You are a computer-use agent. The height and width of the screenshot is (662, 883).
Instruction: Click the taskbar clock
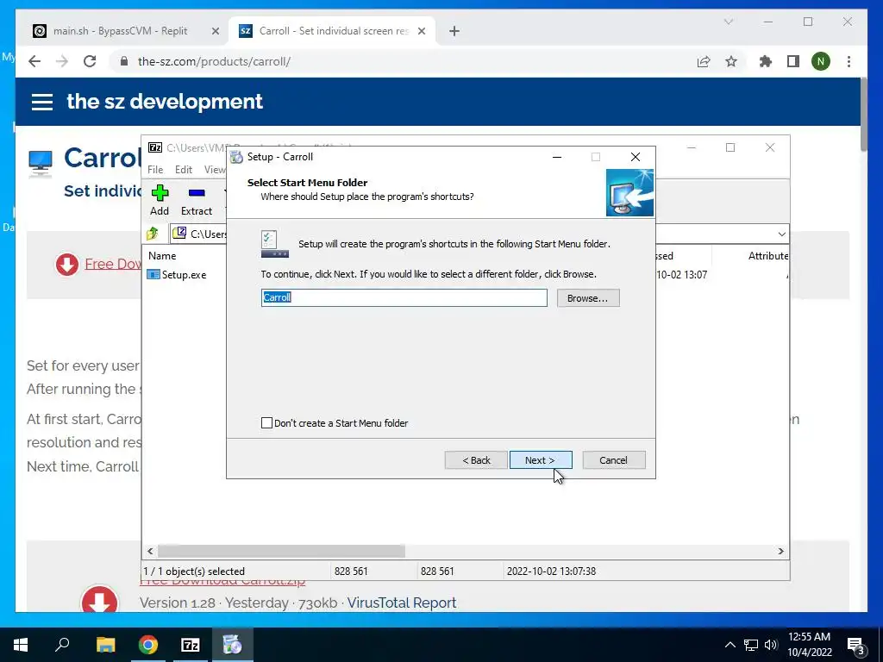tap(809, 645)
